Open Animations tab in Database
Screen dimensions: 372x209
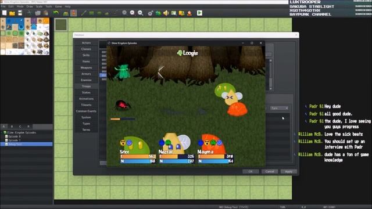coord(86,99)
